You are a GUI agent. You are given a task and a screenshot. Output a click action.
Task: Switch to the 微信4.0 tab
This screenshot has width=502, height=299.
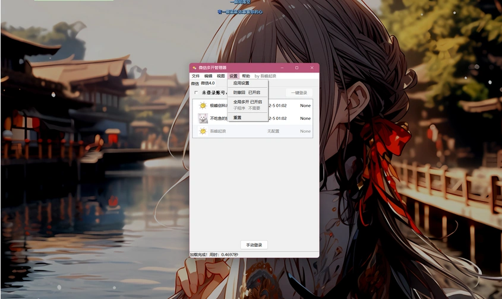[x=207, y=83]
